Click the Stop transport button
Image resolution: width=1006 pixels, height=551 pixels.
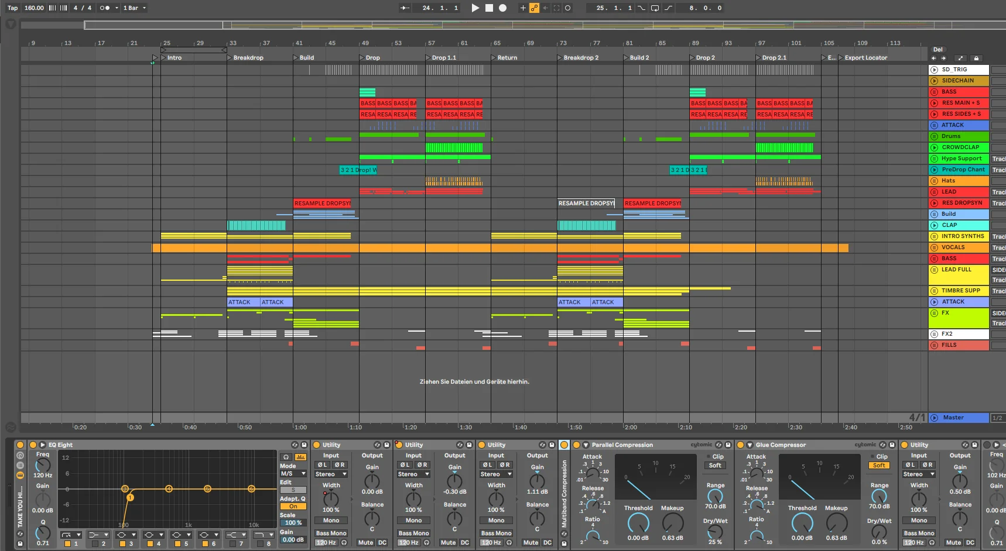point(489,8)
